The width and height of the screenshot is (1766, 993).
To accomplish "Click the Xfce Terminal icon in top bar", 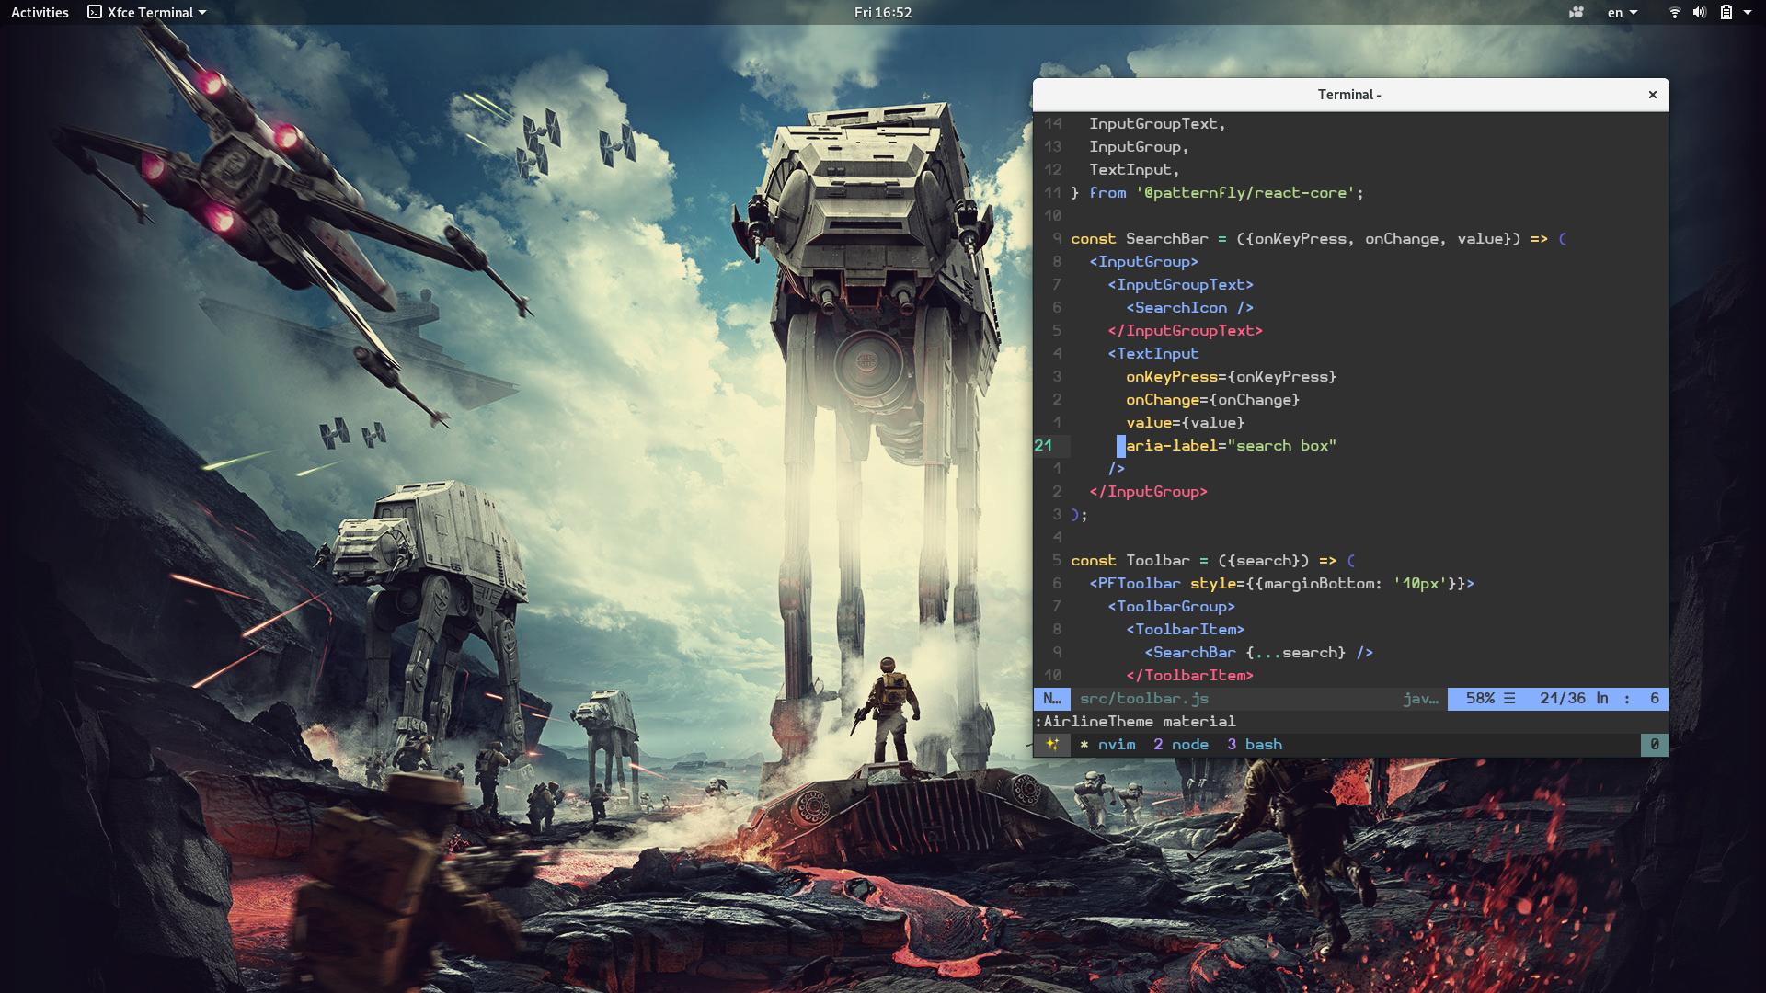I will 95,12.
